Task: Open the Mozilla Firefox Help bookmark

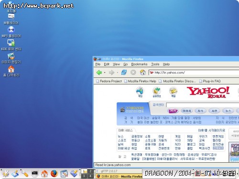Action: (x=140, y=81)
